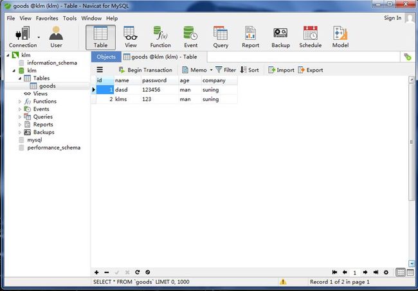
Task: Delete record with the minus icon
Action: click(107, 272)
